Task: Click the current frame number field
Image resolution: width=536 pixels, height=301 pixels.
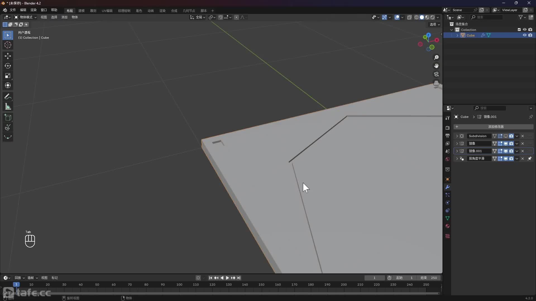Action: 375,278
